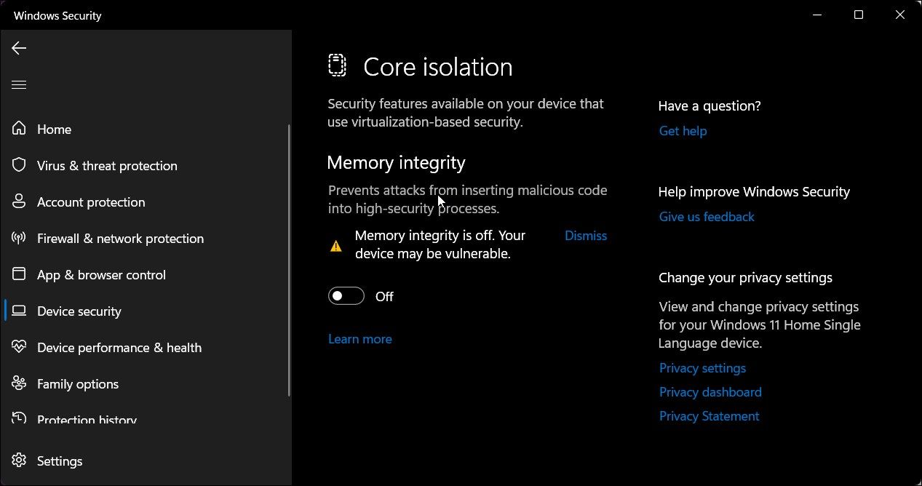
Task: Open the Privacy settings link
Action: click(x=702, y=368)
